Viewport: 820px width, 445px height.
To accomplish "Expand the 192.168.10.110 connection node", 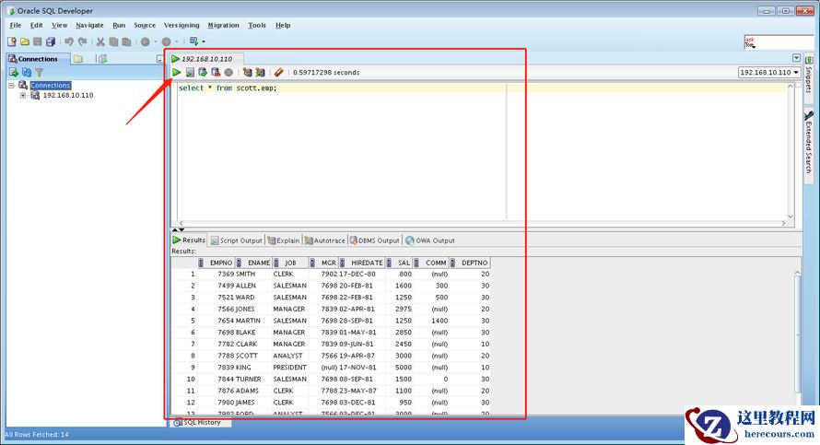I will pos(23,95).
